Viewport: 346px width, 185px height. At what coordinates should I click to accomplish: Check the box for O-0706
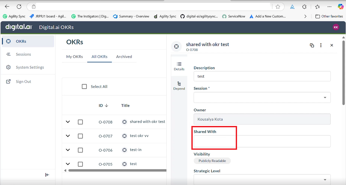click(x=80, y=150)
